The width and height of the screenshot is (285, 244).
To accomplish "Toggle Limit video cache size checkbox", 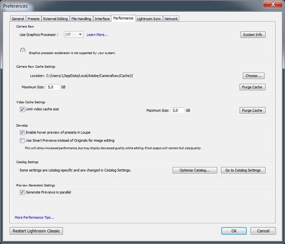I will coord(22,109).
